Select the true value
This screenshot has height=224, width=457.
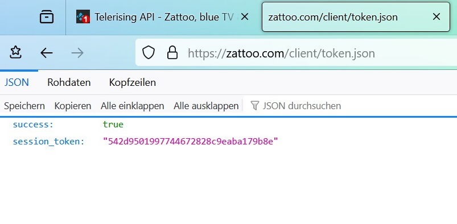coord(113,125)
